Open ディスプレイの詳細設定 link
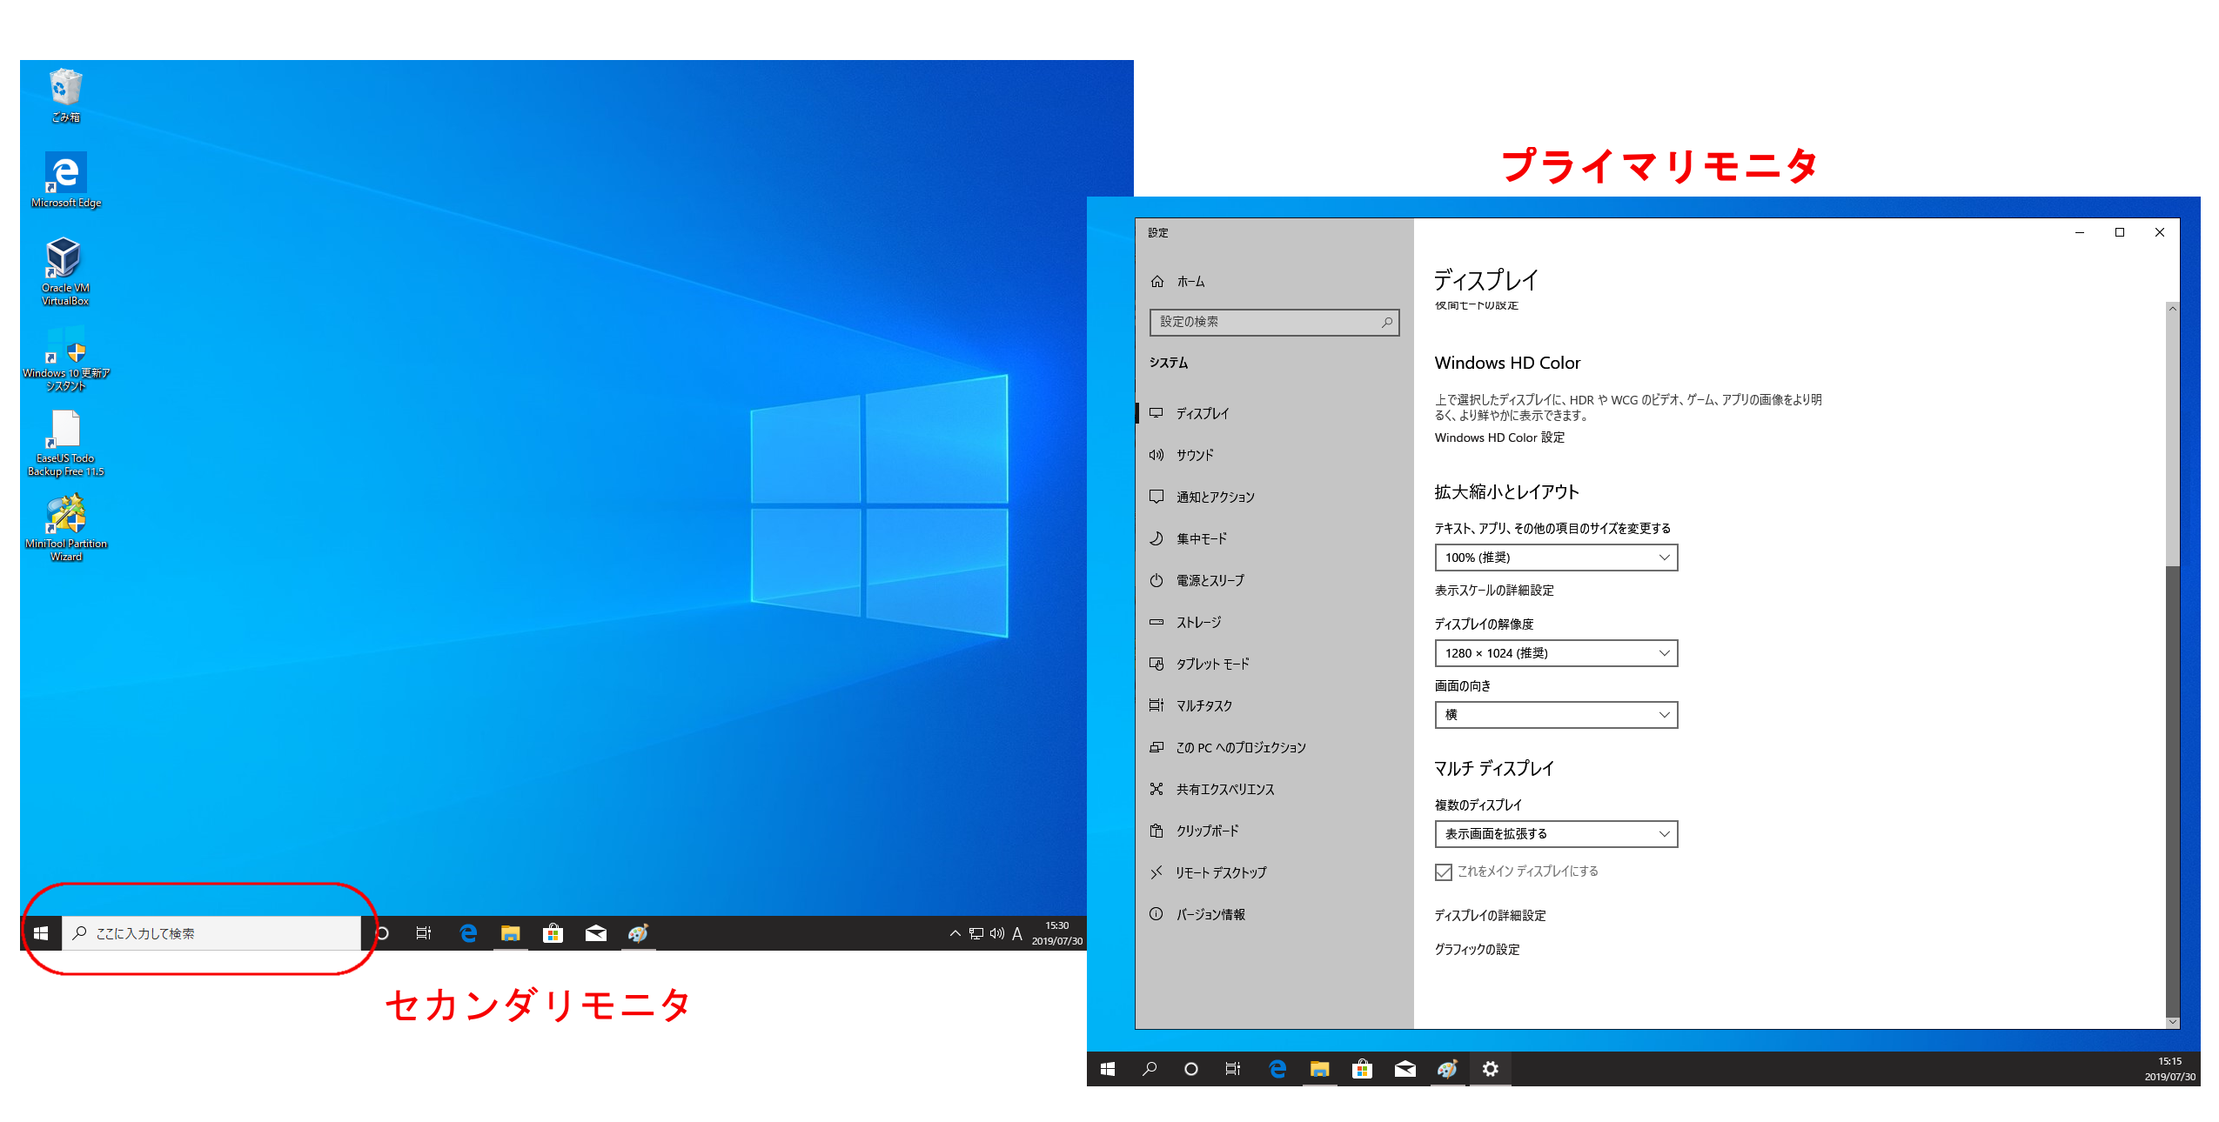 (1490, 915)
